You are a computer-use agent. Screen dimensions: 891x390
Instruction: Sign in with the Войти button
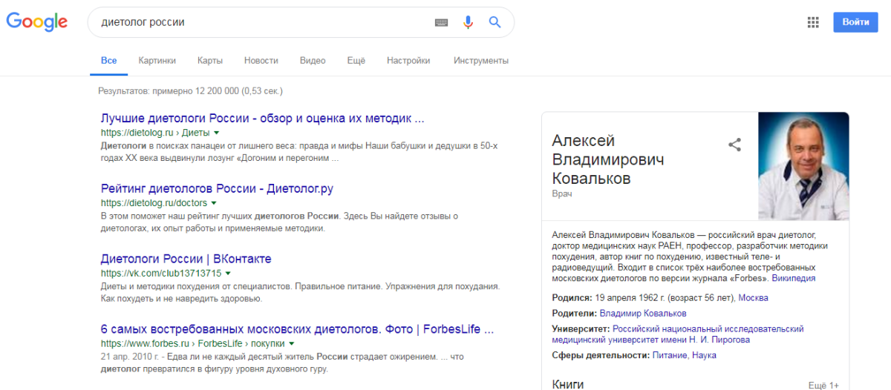(855, 22)
